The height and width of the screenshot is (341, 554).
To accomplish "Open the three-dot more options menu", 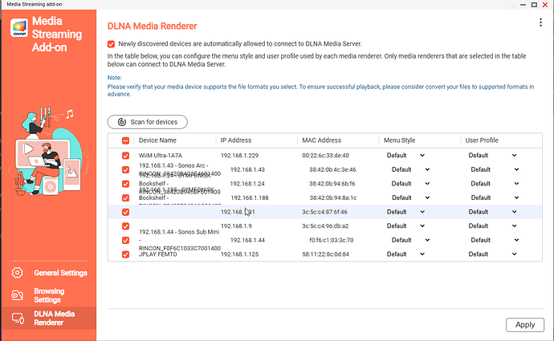I will (540, 22).
